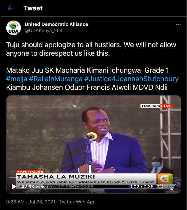Open the tweet's three-dot more menu
187x210 pixels.
178,25
